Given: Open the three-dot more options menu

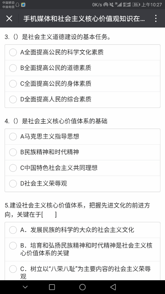Looking at the screenshot, I should 156,19.
